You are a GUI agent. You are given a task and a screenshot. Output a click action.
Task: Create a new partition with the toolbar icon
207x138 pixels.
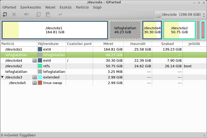tap(5, 15)
